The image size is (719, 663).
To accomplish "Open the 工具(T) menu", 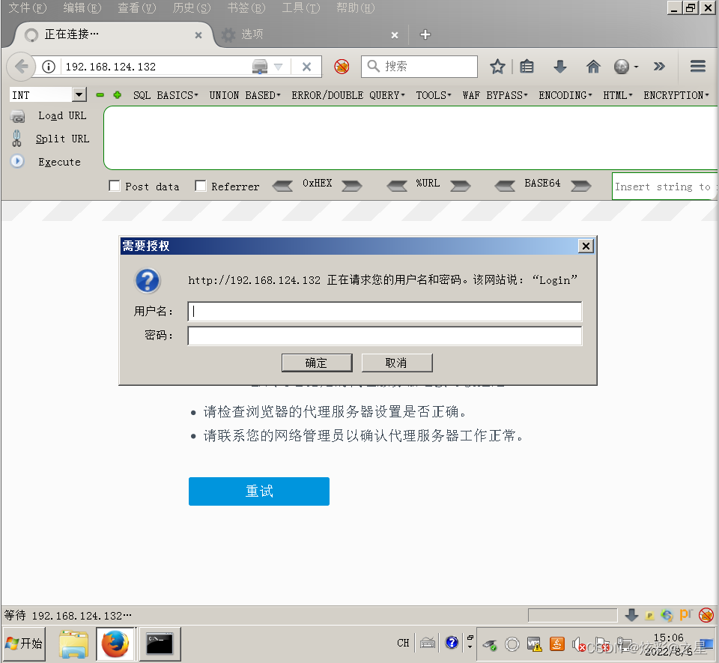I will 300,8.
